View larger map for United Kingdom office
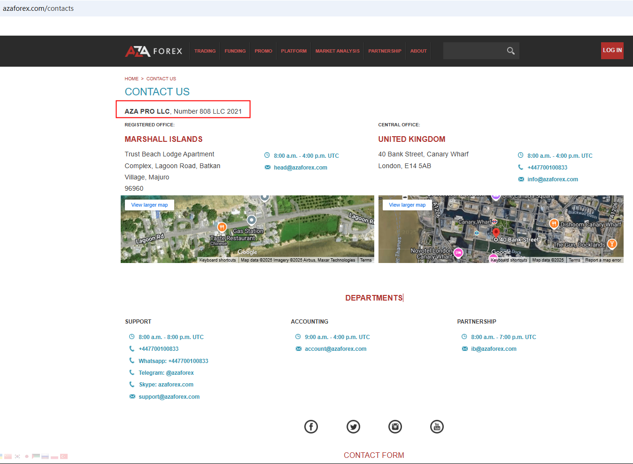This screenshot has width=633, height=464. point(407,205)
